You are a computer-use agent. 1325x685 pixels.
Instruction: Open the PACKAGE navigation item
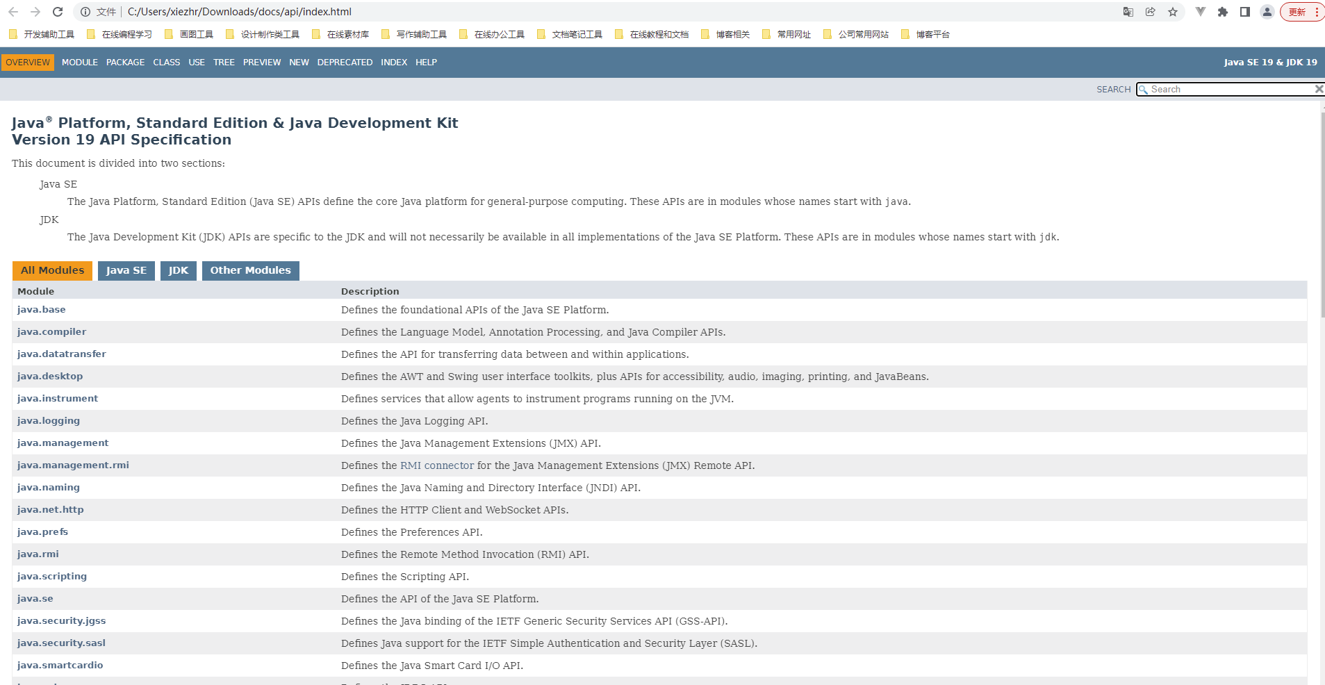pos(126,63)
